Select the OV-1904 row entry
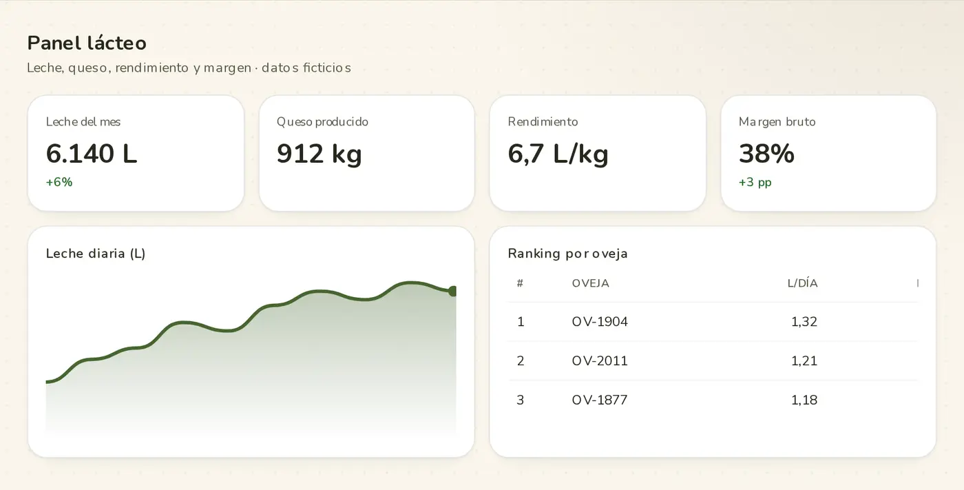Image resolution: width=964 pixels, height=490 pixels. pyautogui.click(x=600, y=322)
